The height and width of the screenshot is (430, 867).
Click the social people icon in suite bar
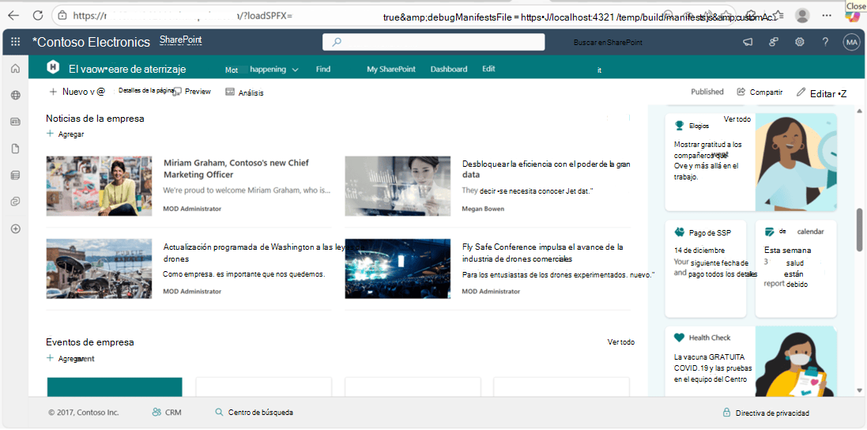[x=774, y=42]
